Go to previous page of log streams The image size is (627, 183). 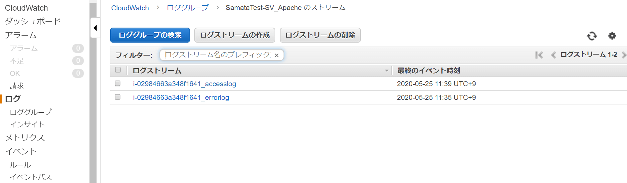[553, 55]
